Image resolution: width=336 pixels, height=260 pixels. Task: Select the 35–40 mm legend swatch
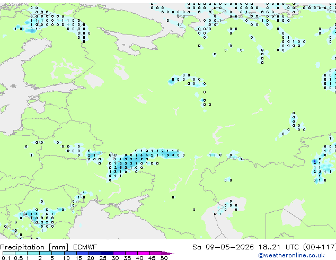(131, 253)
